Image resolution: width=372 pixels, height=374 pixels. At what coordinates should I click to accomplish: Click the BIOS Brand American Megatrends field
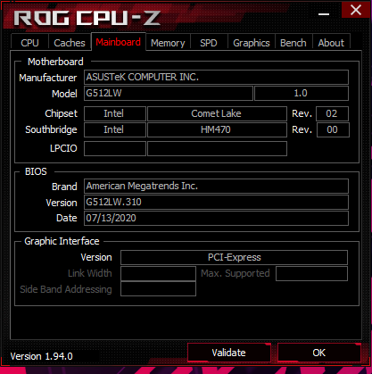216,187
